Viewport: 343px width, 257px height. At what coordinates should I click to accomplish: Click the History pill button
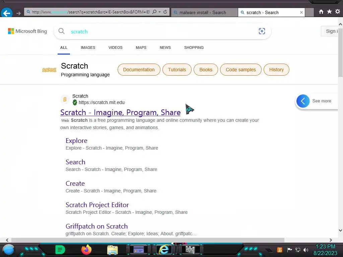click(276, 70)
